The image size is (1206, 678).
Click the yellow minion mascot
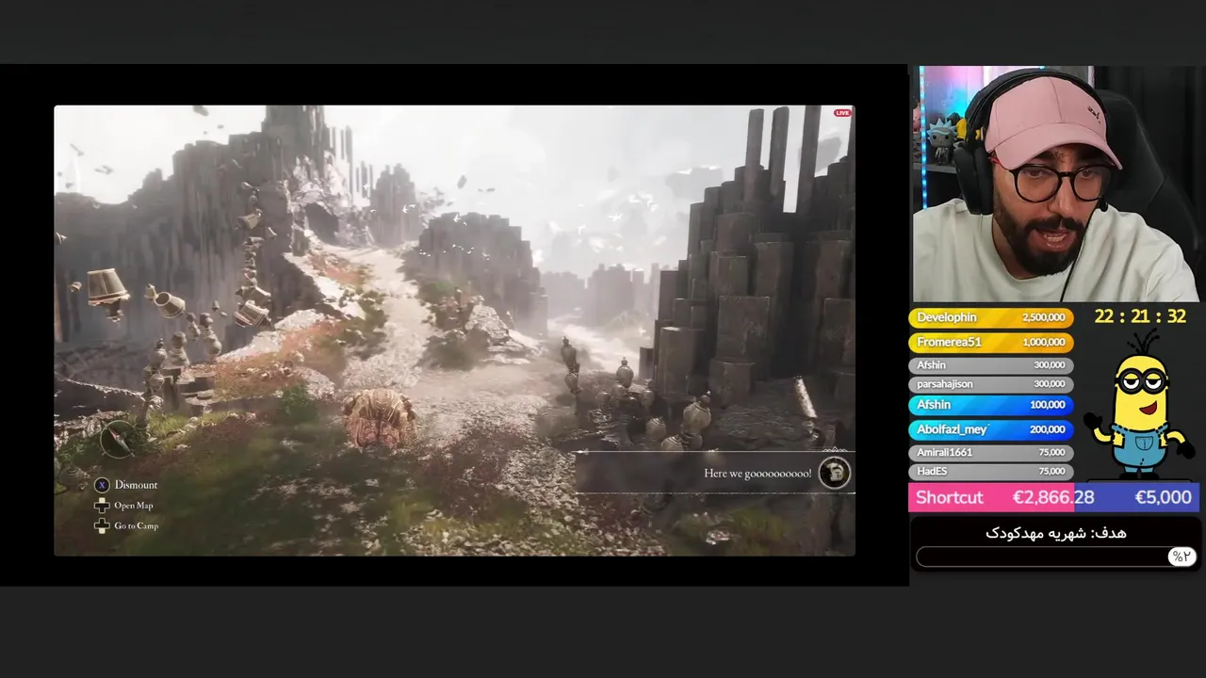pos(1140,405)
